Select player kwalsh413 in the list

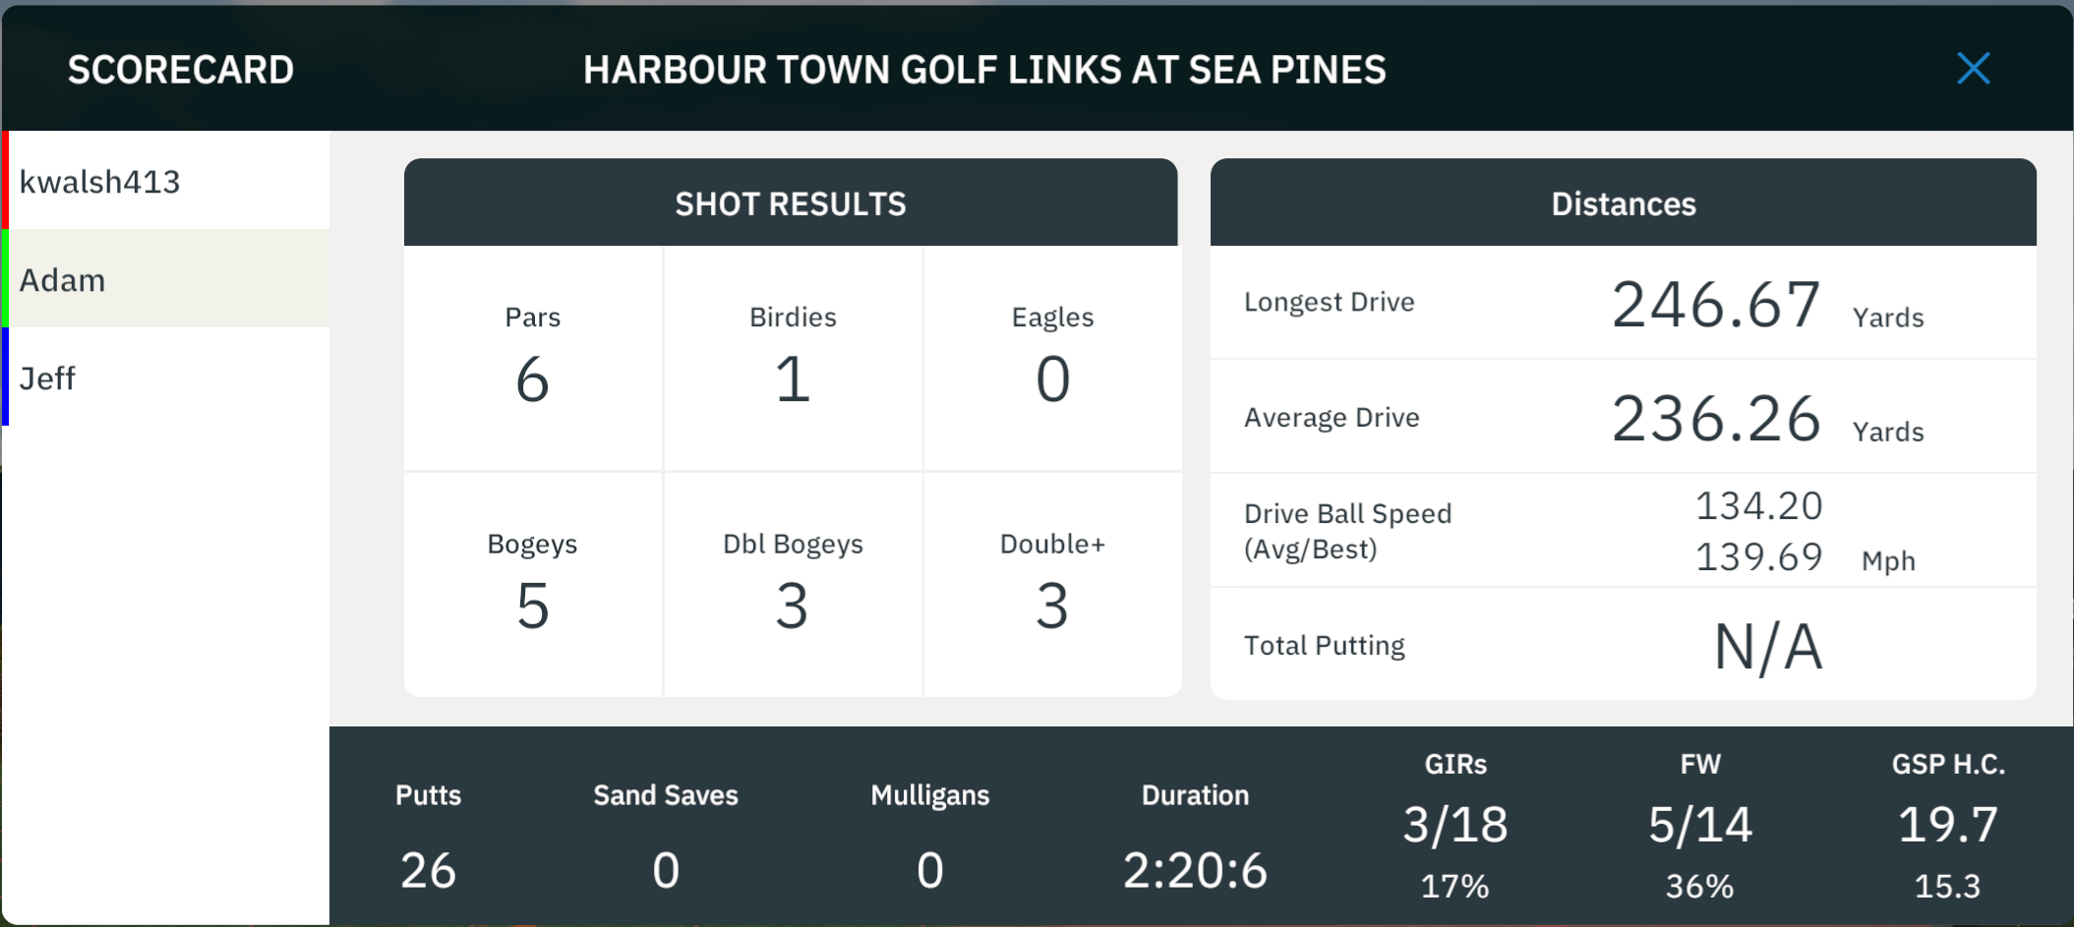coord(166,181)
